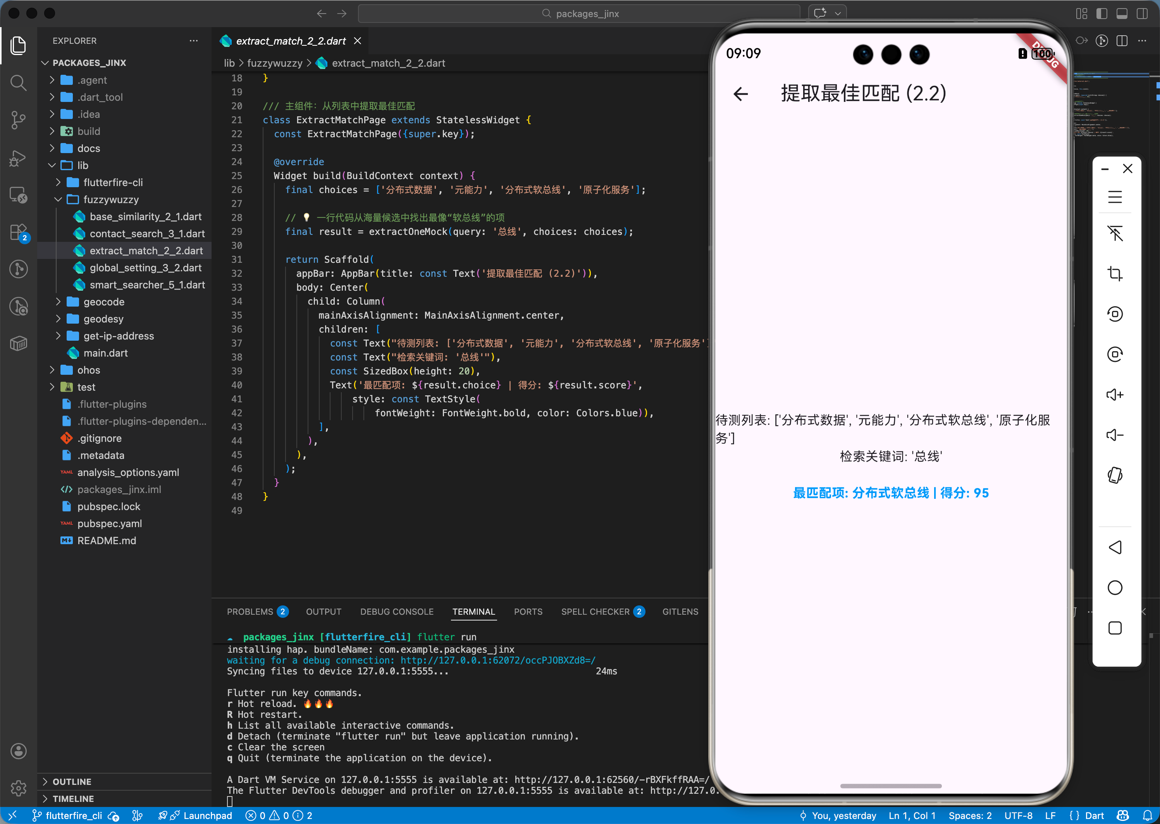Screen dimensions: 1160x824
Task: Open the Run and Debug view
Action: tap(18, 158)
